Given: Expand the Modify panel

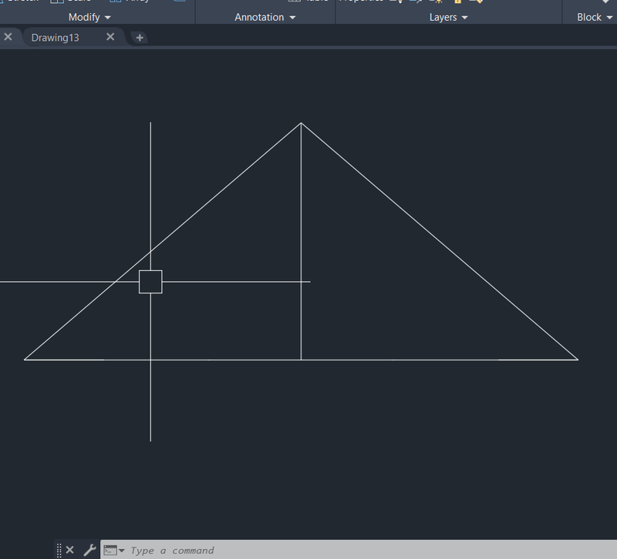Looking at the screenshot, I should coord(107,17).
